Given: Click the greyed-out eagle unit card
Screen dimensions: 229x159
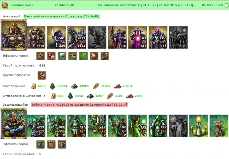Looking at the screenshot, I should [97, 37].
